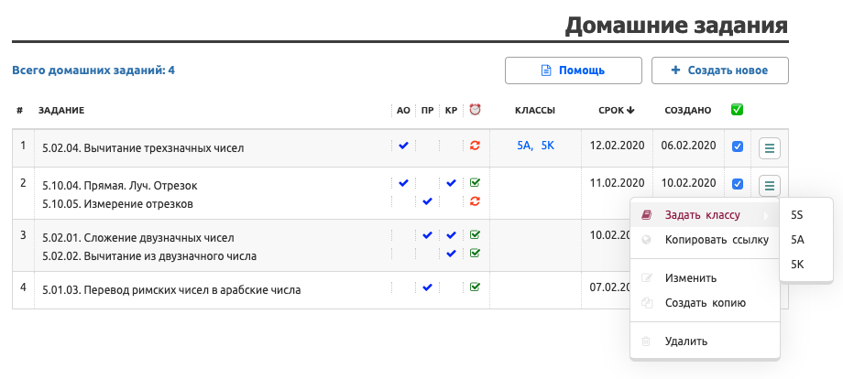The height and width of the screenshot is (379, 843).
Task: Choose class 5S from the submenu
Action: coord(796,215)
